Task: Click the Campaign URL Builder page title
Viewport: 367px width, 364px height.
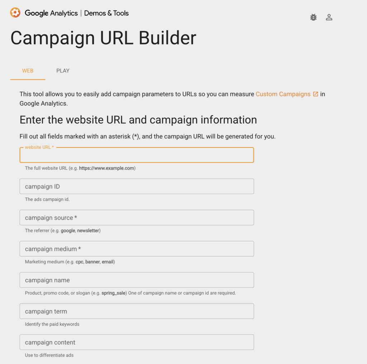Action: tap(103, 38)
